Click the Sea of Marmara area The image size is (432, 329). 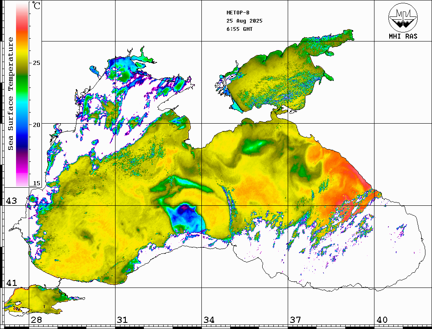tap(36, 300)
